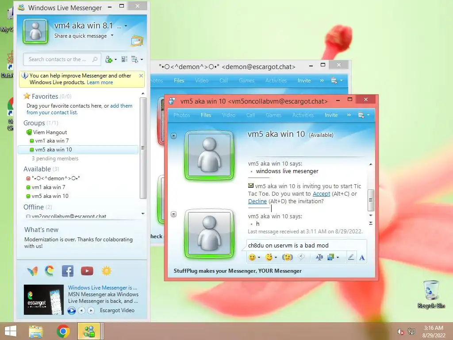Screen dimensions: 453x340
Task: Click the weather sun icon
Action: (106, 271)
